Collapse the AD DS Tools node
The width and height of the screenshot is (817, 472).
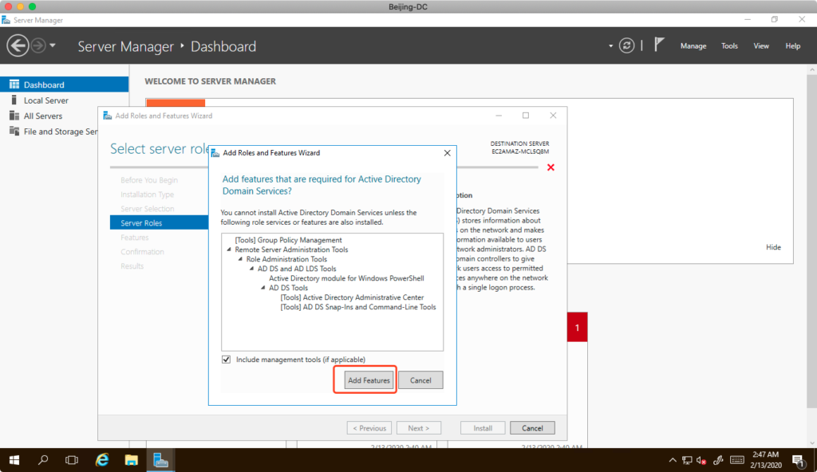coord(262,288)
